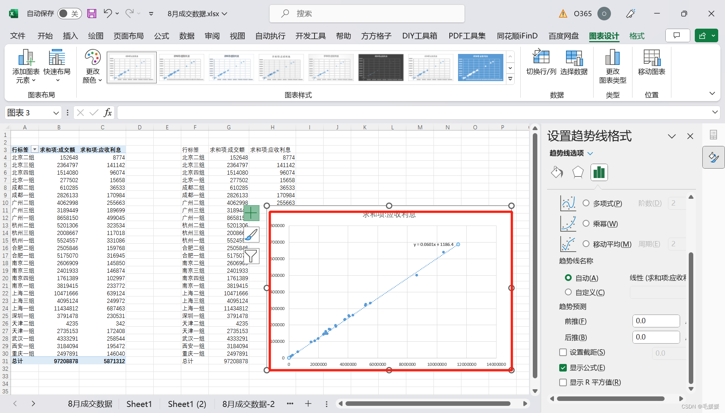This screenshot has width=725, height=413.
Task: Close the Format Trendline pane
Action: click(690, 136)
